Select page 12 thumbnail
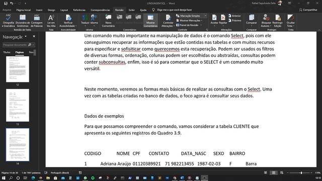 (18, 69)
